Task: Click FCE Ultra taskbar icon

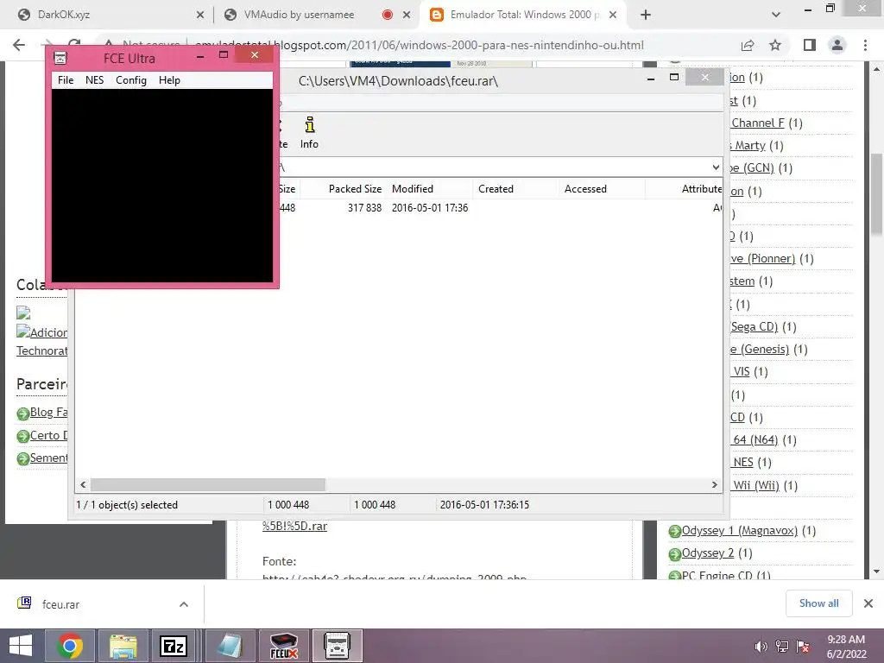Action: (x=338, y=646)
